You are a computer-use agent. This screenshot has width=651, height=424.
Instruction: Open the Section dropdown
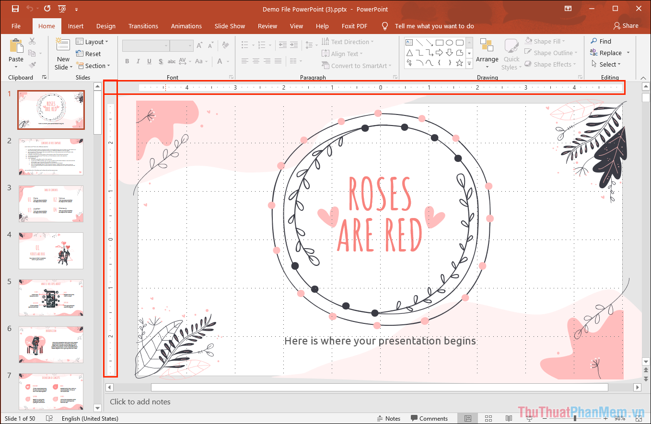94,66
